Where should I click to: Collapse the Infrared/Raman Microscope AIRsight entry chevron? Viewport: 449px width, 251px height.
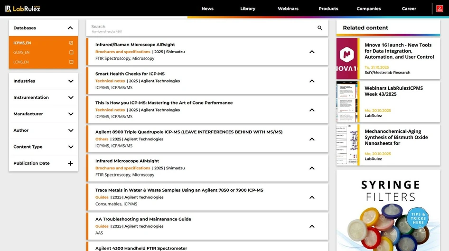coord(312,52)
